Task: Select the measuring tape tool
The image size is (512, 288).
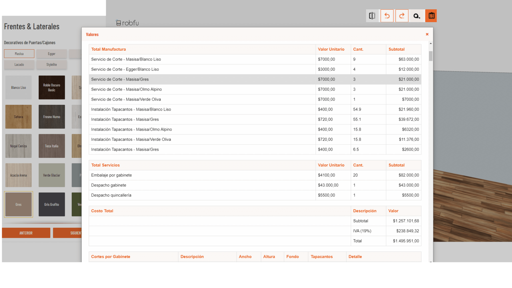Action: pyautogui.click(x=417, y=16)
